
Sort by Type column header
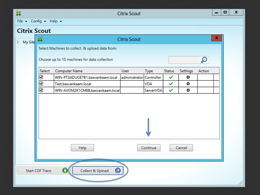click(x=153, y=71)
